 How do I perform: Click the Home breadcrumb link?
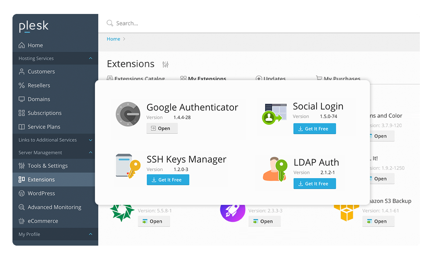[x=113, y=39]
